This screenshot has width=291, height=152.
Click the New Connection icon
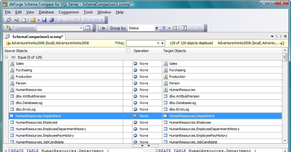point(9,28)
